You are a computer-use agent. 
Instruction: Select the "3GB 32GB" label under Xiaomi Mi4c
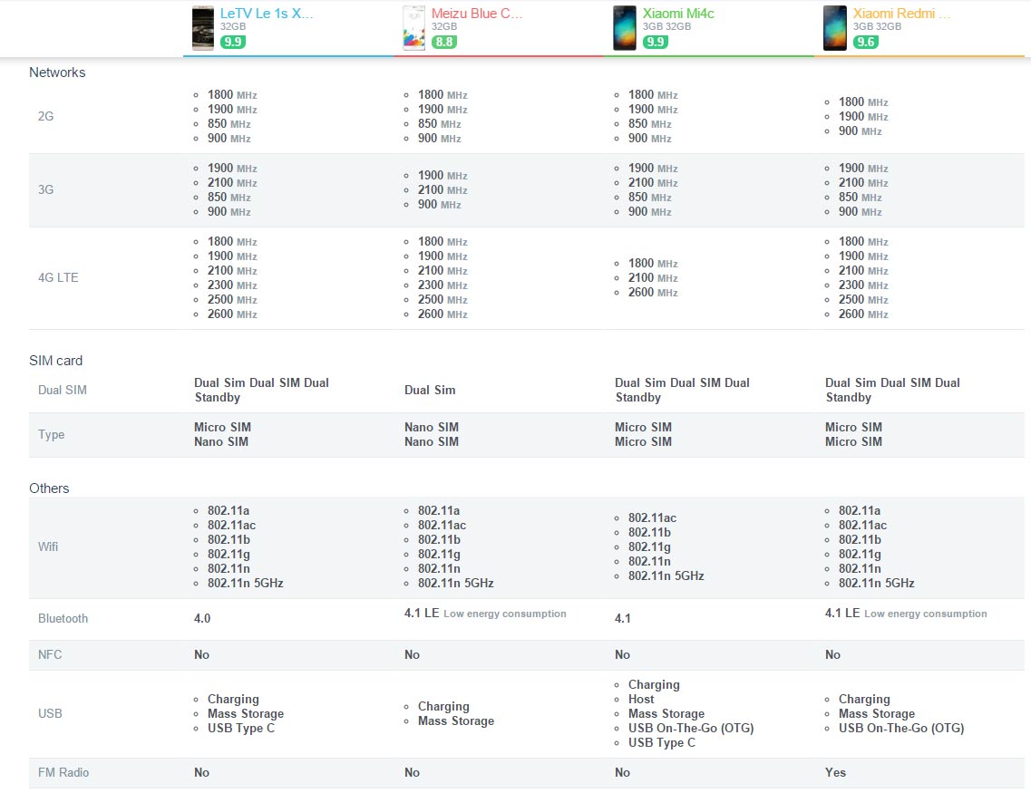(x=666, y=27)
